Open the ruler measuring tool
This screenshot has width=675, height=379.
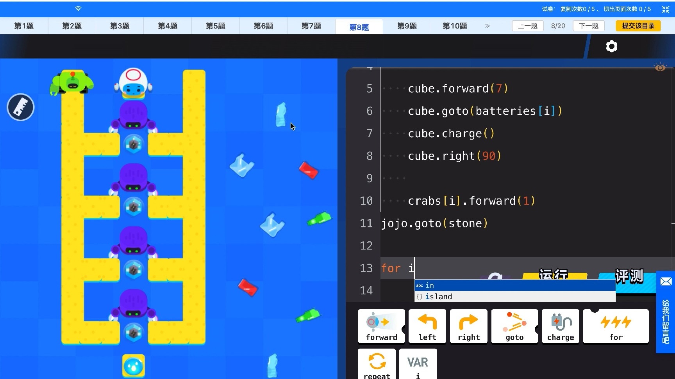21,107
